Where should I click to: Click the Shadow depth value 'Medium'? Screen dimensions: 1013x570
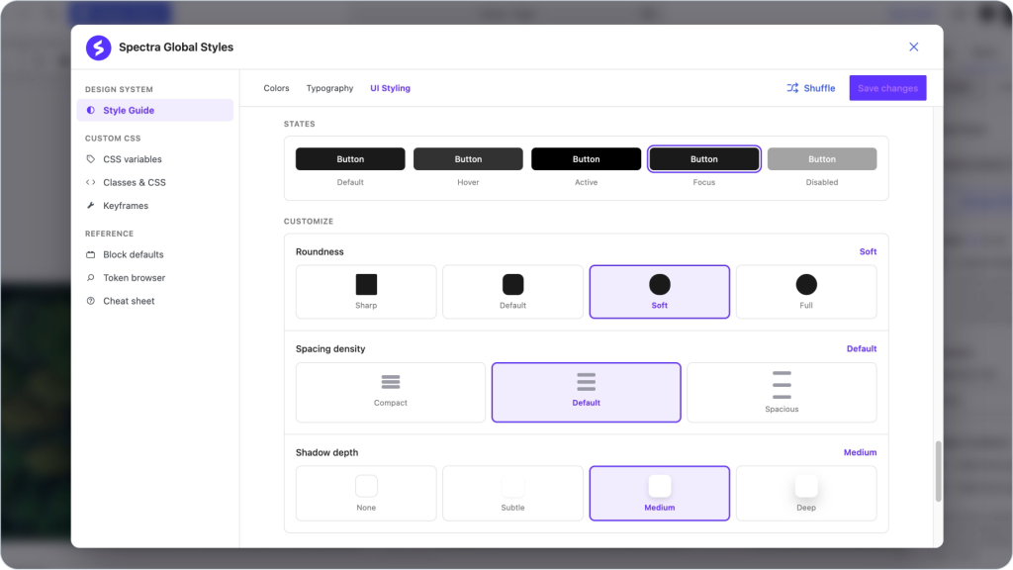tap(860, 452)
